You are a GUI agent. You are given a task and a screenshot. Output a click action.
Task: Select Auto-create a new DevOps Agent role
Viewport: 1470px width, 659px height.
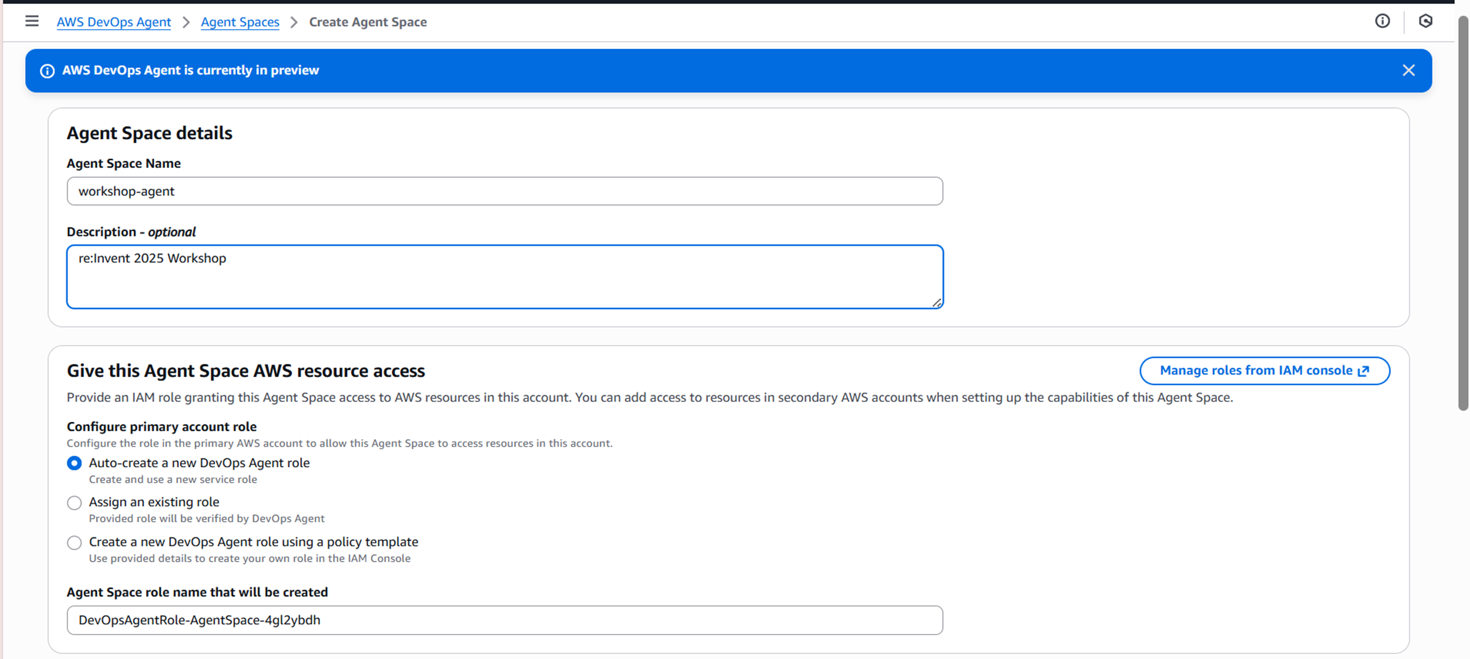click(74, 463)
